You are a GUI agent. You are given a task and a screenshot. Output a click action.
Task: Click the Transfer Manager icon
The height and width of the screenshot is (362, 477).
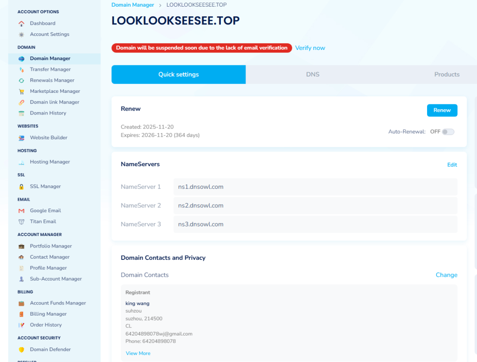[x=21, y=69]
